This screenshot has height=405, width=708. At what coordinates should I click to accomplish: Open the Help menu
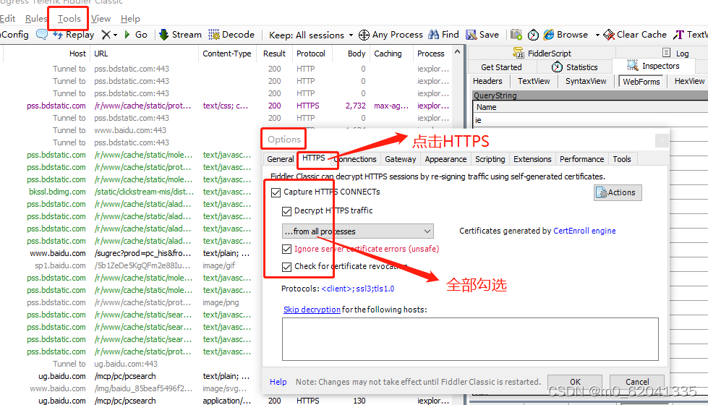tap(130, 19)
